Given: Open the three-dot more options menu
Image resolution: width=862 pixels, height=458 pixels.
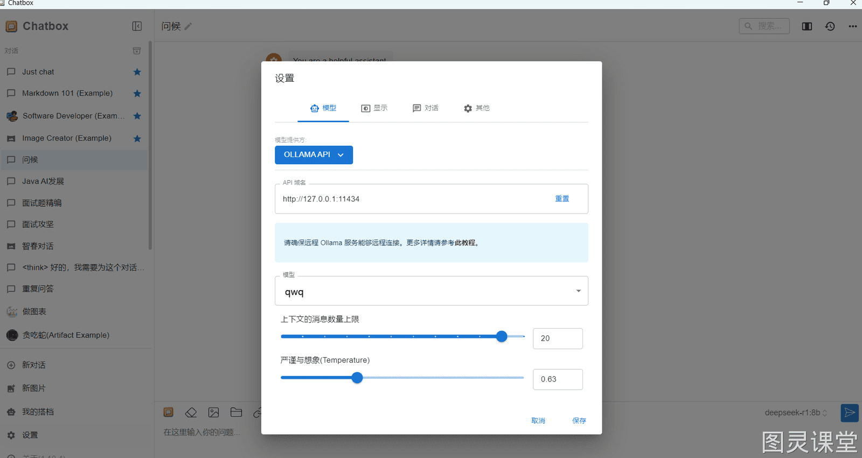Looking at the screenshot, I should (853, 26).
